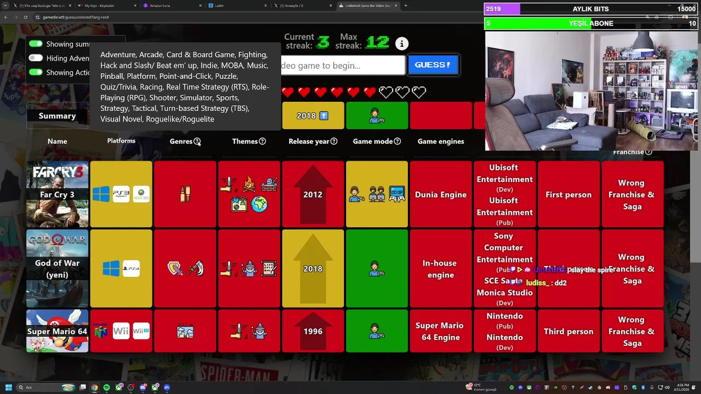701x394 pixels.
Task: Click the 1996 release year cell
Action: (x=313, y=331)
